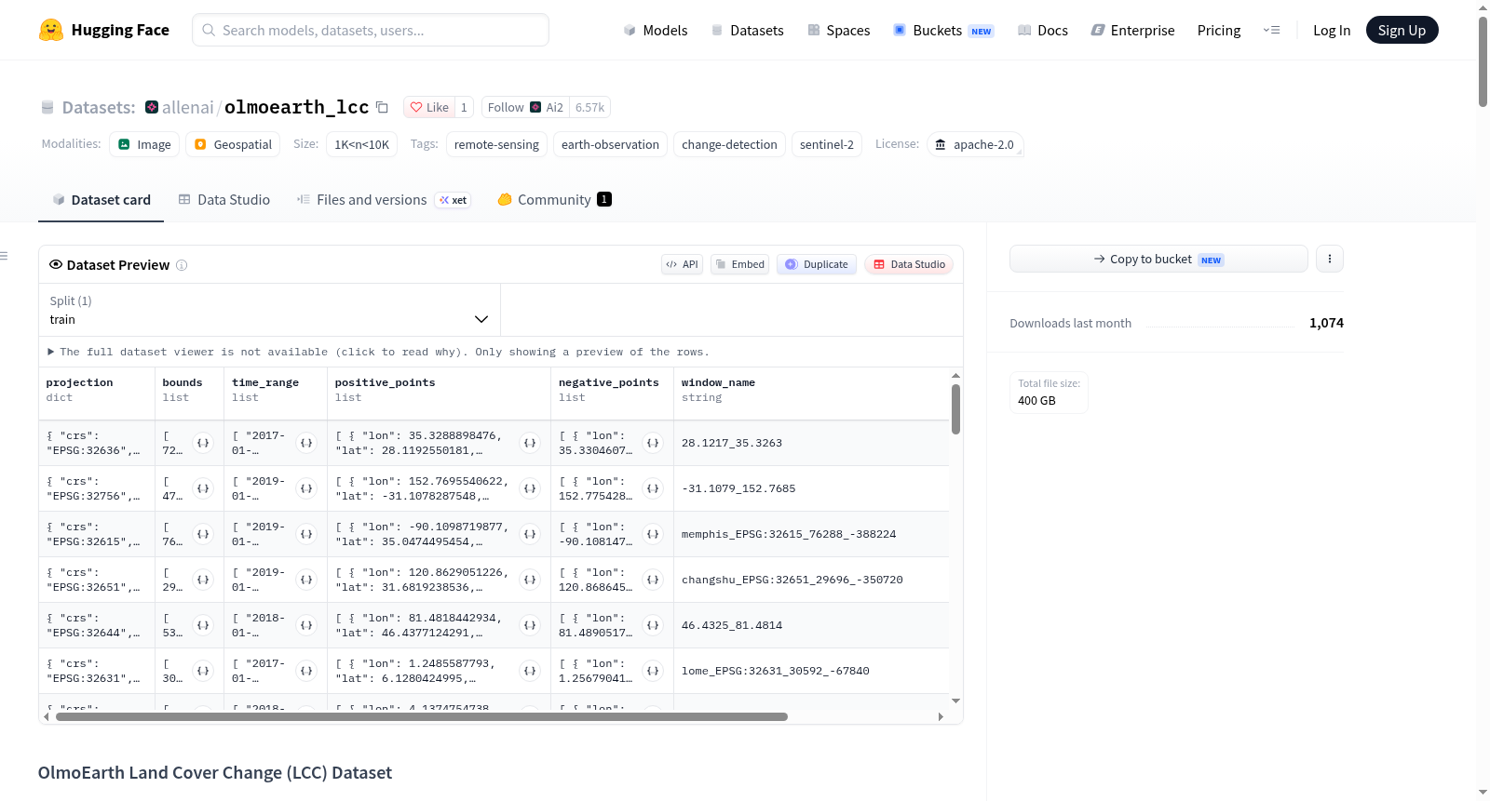1490x801 pixels.
Task: Open Buckets in the navigation
Action: [x=943, y=30]
